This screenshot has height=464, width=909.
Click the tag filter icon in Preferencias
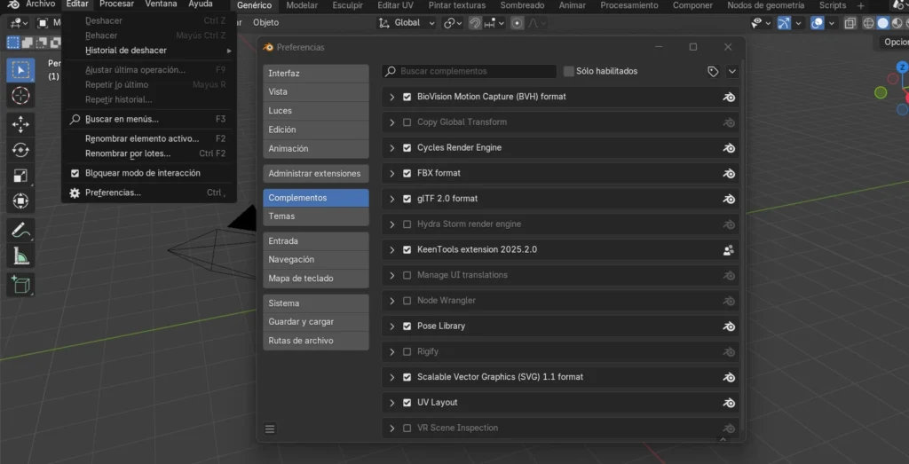[x=713, y=71]
